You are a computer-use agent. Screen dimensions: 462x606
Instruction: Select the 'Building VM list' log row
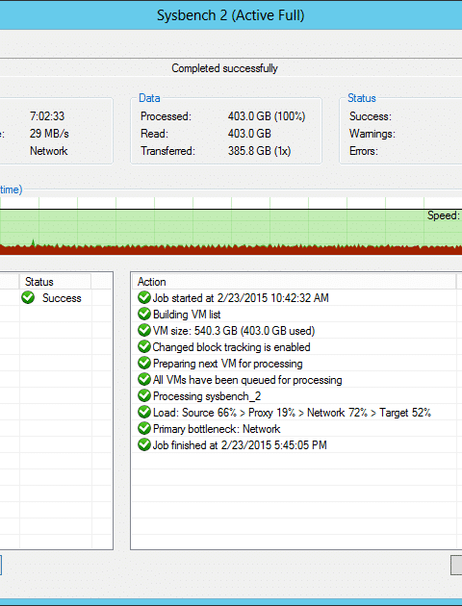point(295,314)
